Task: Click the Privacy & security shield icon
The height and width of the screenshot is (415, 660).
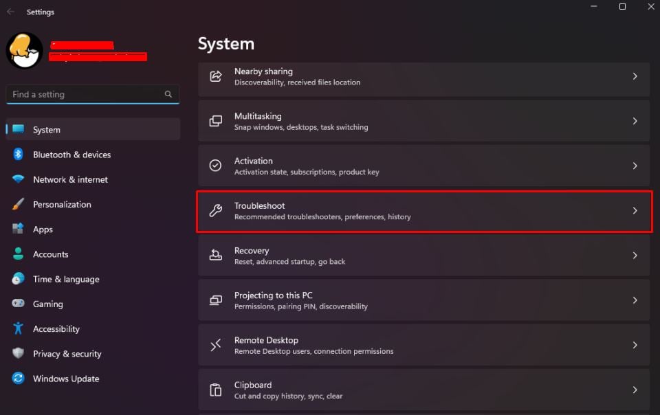Action: click(18, 353)
